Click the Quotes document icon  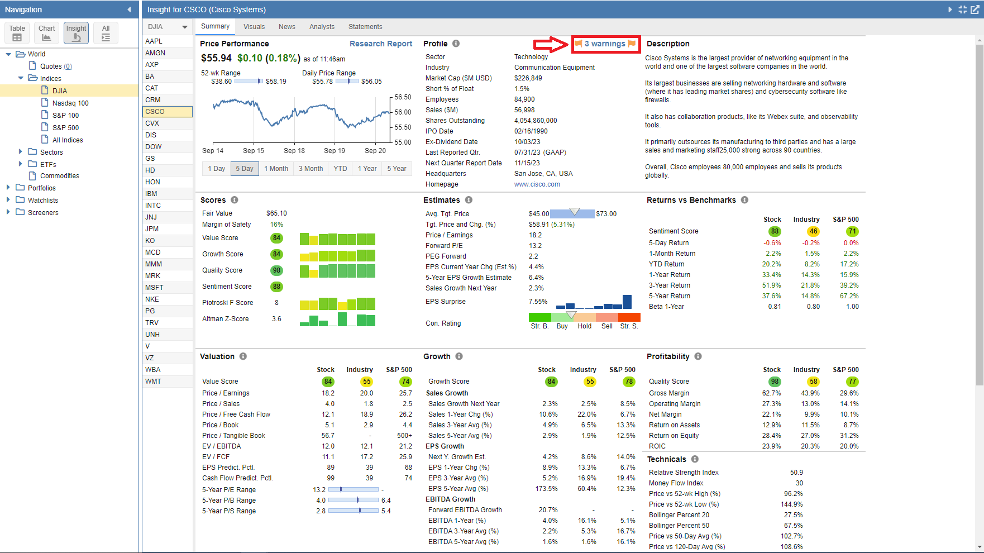(x=32, y=66)
